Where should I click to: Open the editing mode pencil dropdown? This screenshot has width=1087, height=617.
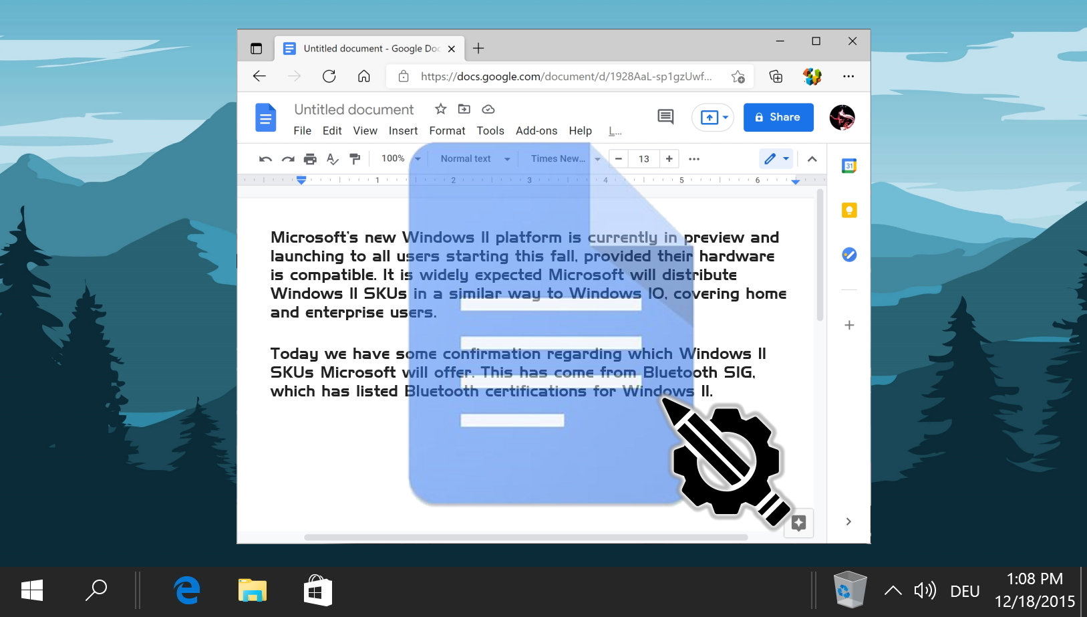(x=776, y=158)
